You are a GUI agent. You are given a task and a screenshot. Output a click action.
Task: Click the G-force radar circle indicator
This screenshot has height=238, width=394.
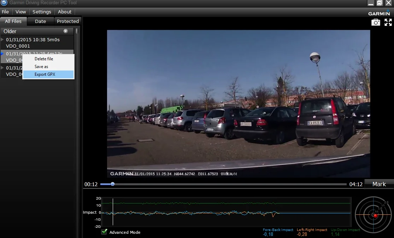[374, 214]
